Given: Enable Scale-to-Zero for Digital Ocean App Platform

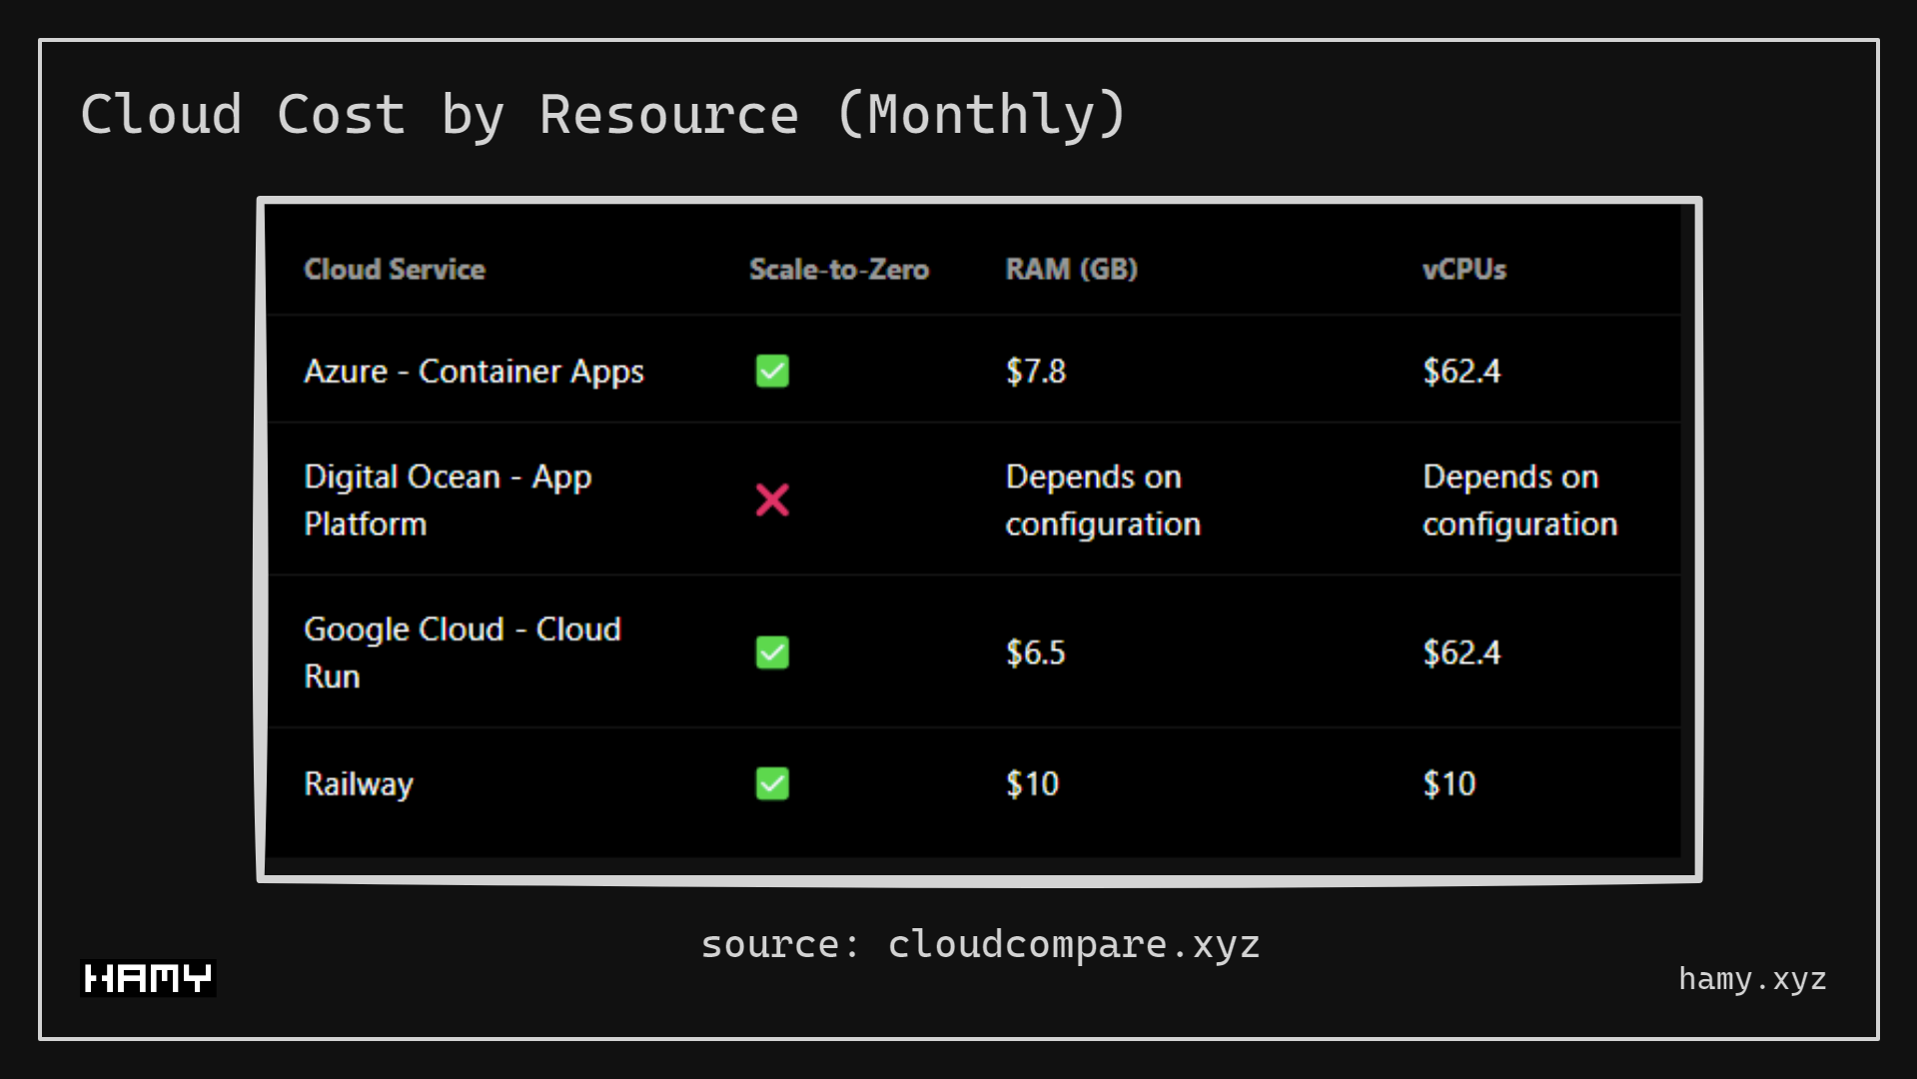Looking at the screenshot, I should click(771, 500).
